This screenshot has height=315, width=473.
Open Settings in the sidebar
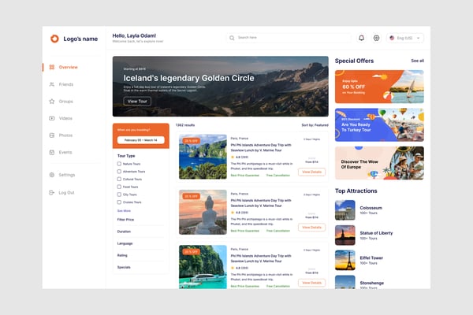(x=67, y=175)
